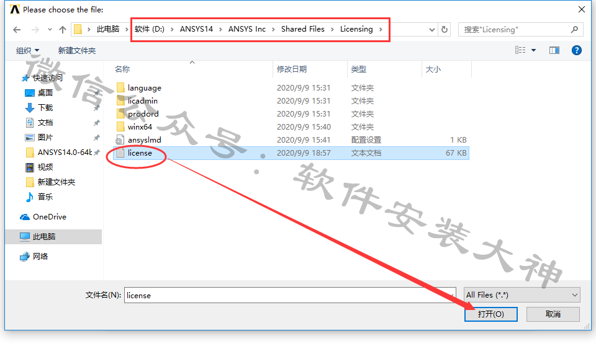Sort by 类型 column header
Viewport: 596px width, 354px height.
tap(358, 69)
